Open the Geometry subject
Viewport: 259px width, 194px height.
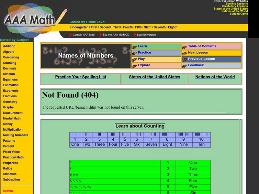tap(10, 102)
